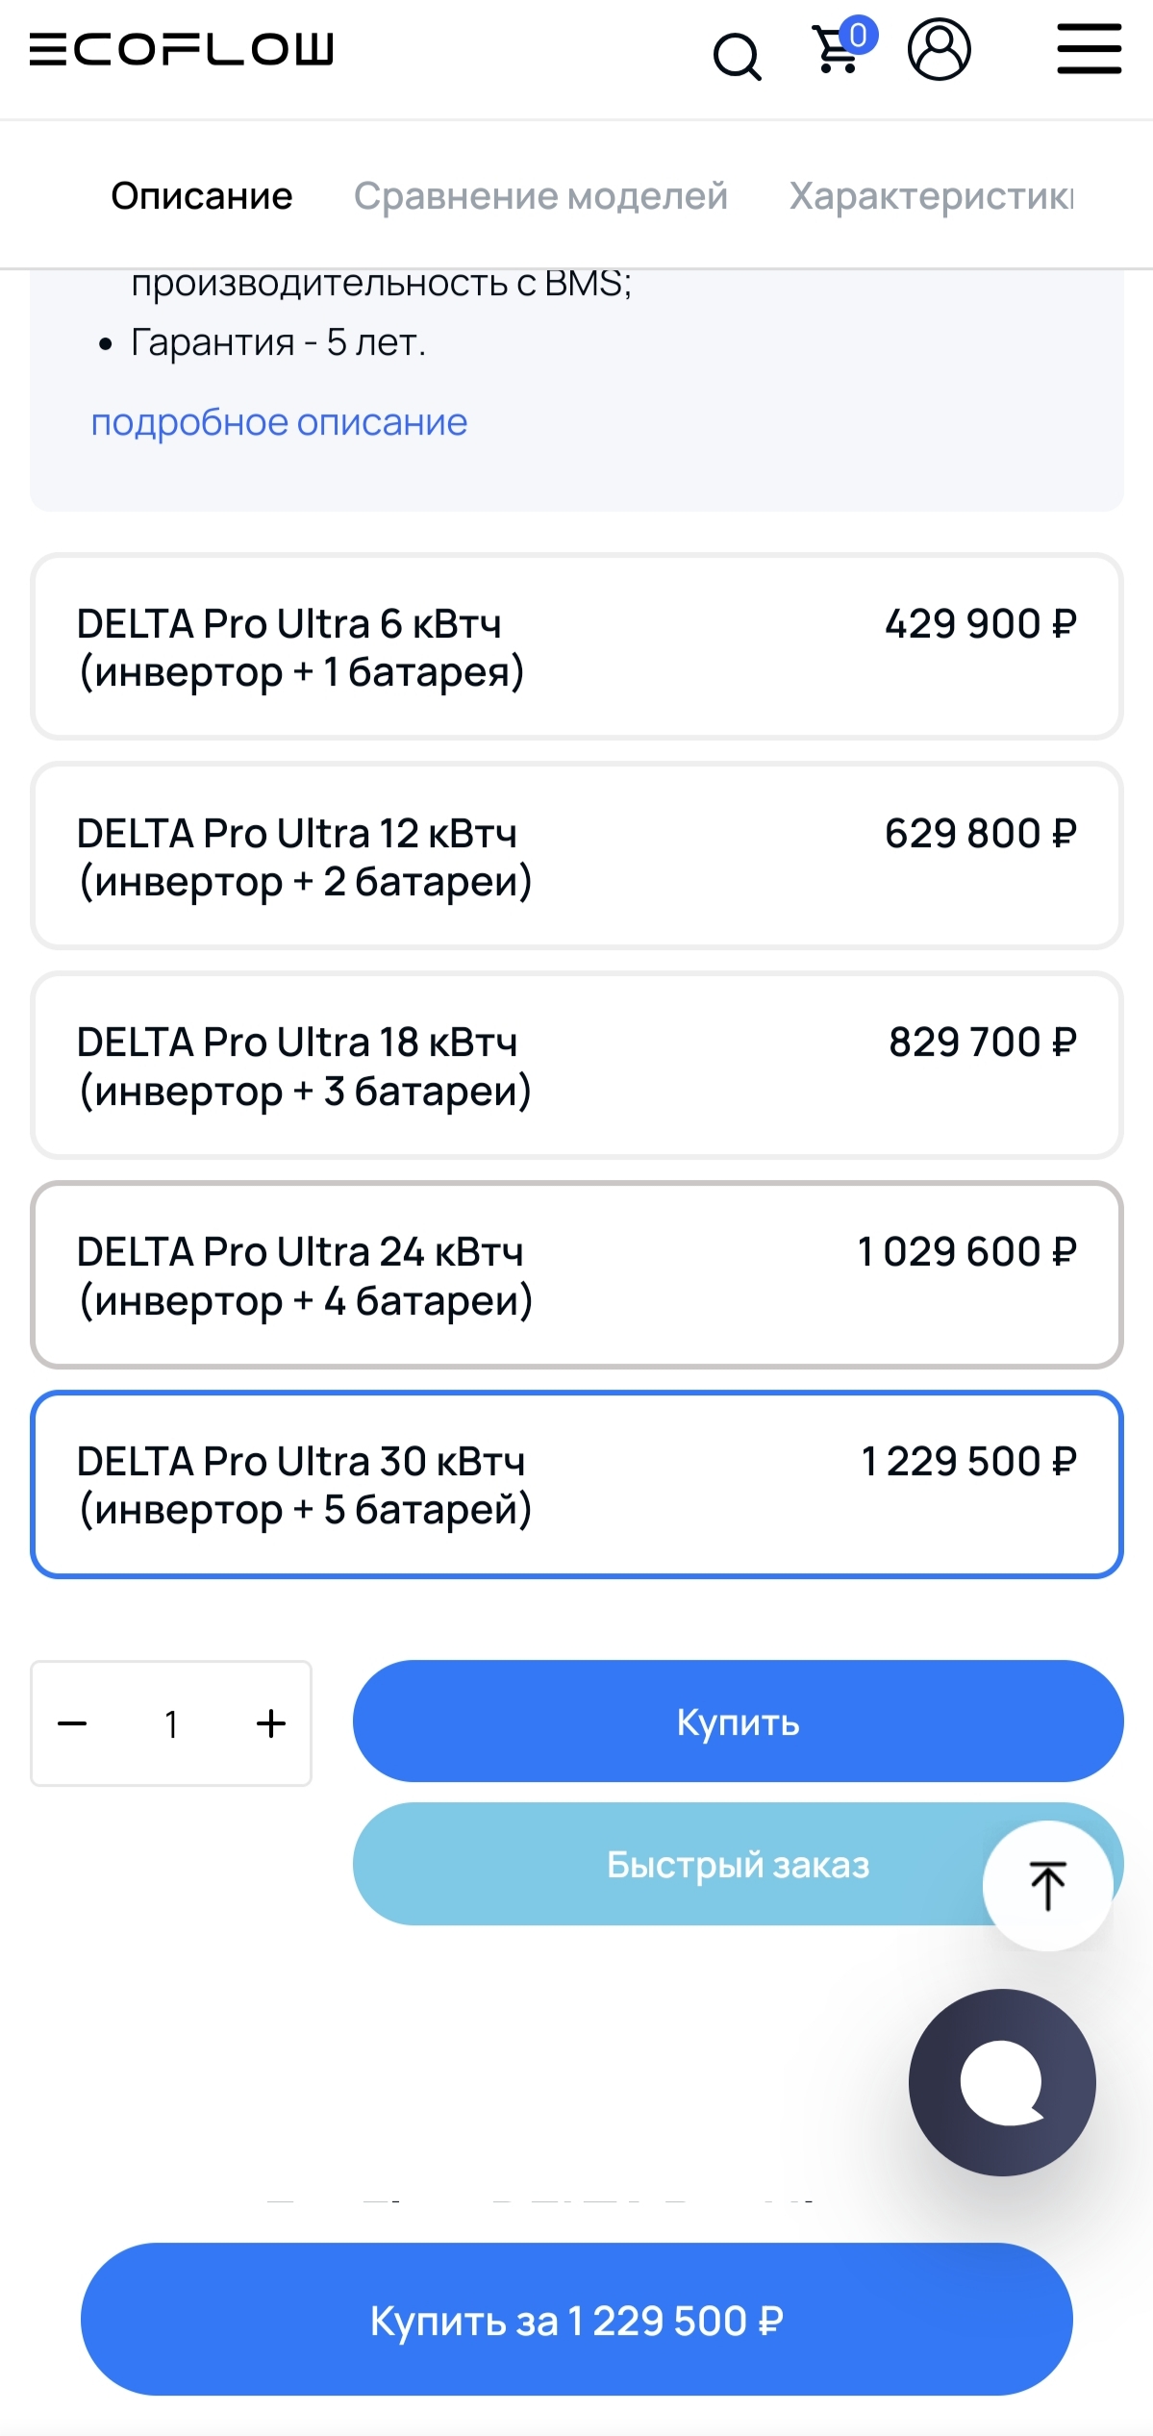This screenshot has height=2436, width=1153.
Task: Select DELTA Pro Ultra 30 кВтч option
Action: [x=576, y=1484]
